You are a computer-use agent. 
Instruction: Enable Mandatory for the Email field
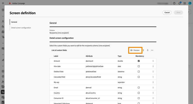pos(139,88)
